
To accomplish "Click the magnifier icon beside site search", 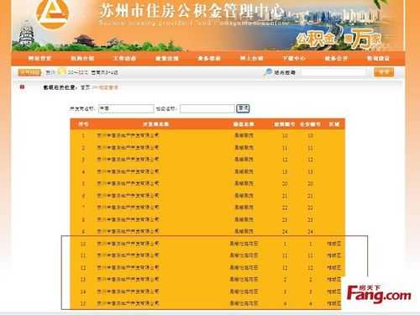I will tap(268, 71).
